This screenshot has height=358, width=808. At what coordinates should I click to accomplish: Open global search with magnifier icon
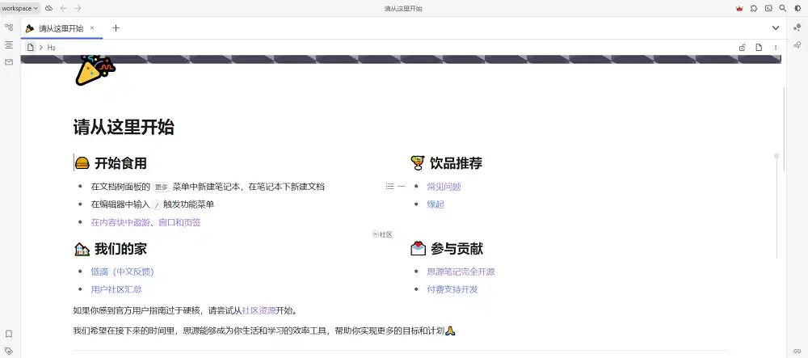(x=782, y=8)
